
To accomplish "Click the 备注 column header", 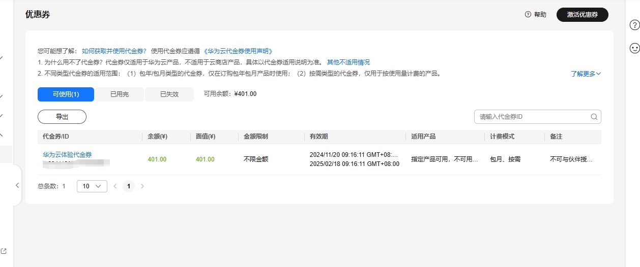I will (x=556, y=137).
